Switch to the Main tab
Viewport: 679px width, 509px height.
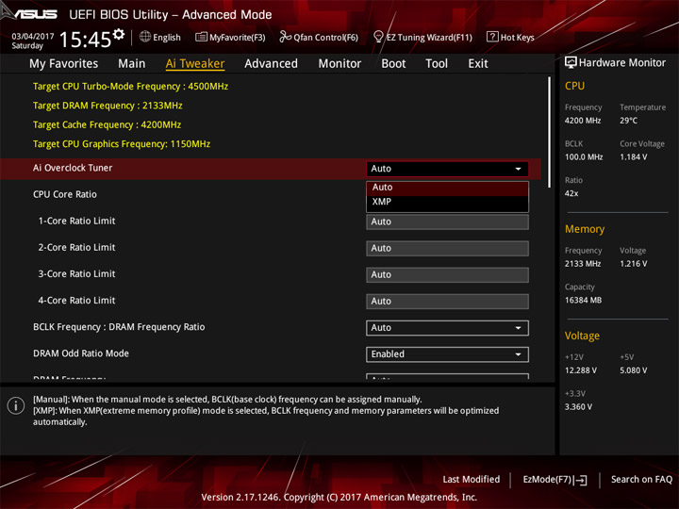(x=132, y=64)
